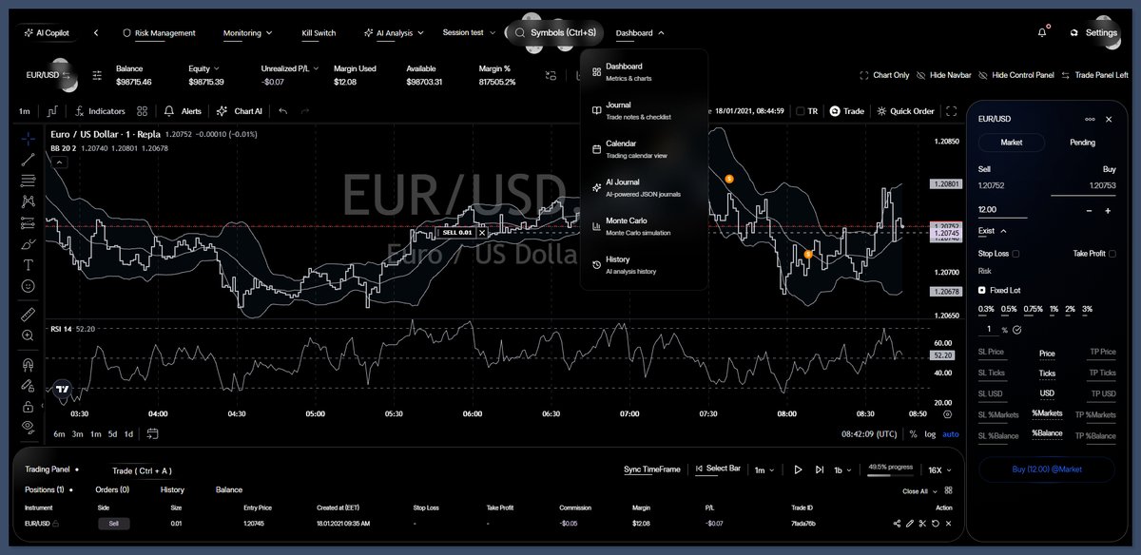Expand the AI Analysis dropdown
This screenshot has width=1141, height=555.
394,33
